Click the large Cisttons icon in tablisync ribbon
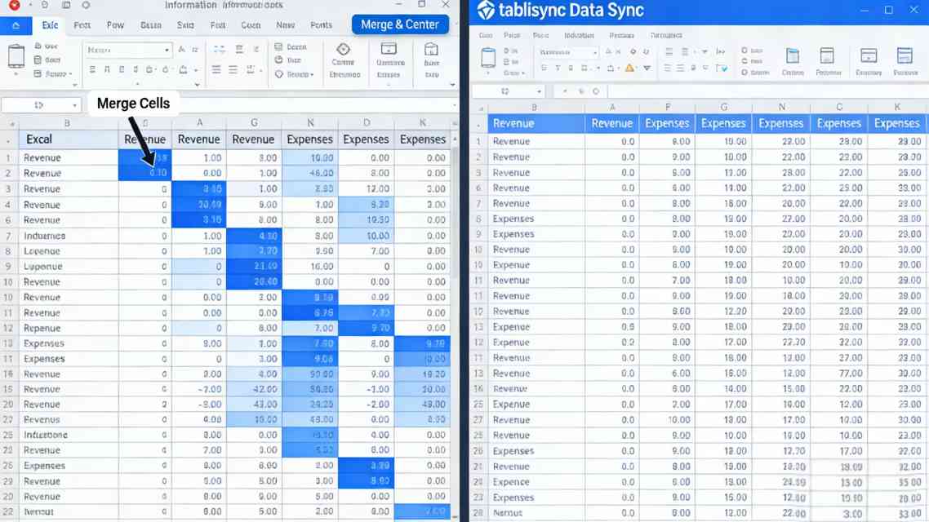Screen dimensions: 929x522 [792, 56]
